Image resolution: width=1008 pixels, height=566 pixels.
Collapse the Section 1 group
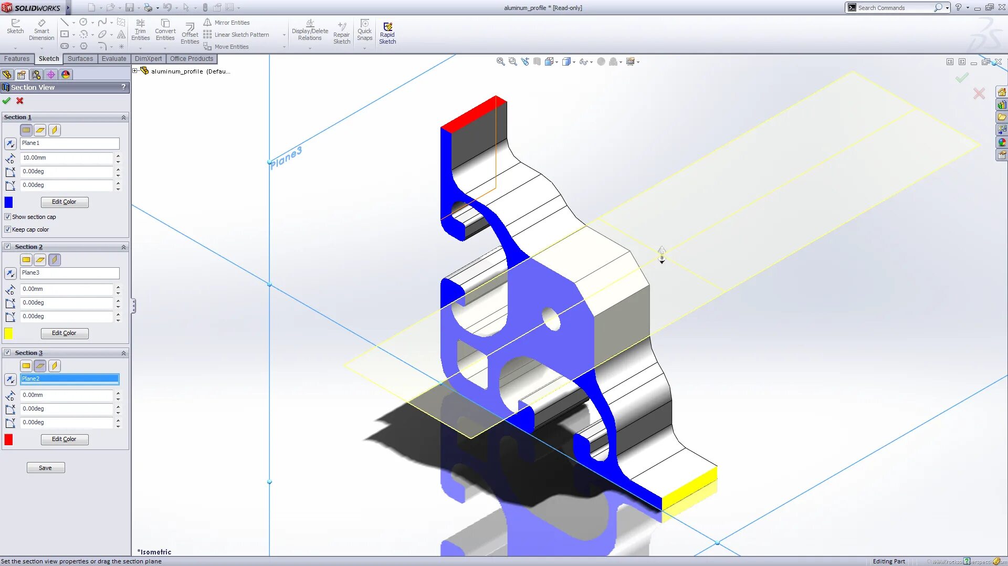[x=124, y=117]
